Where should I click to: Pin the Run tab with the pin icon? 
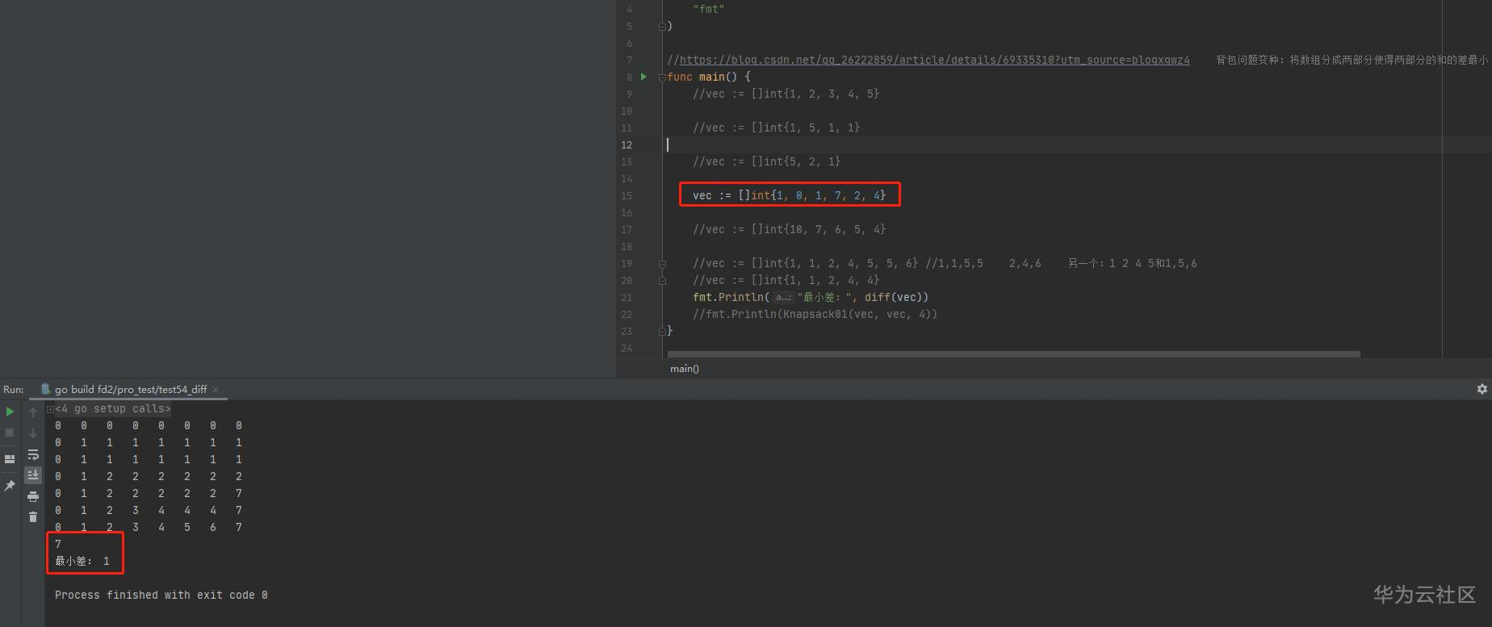point(10,485)
